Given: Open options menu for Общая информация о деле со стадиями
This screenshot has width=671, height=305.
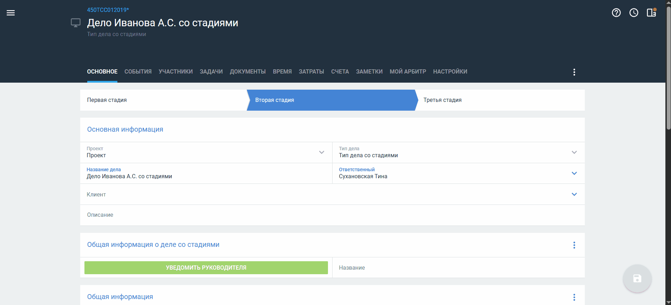Looking at the screenshot, I should coord(574,245).
